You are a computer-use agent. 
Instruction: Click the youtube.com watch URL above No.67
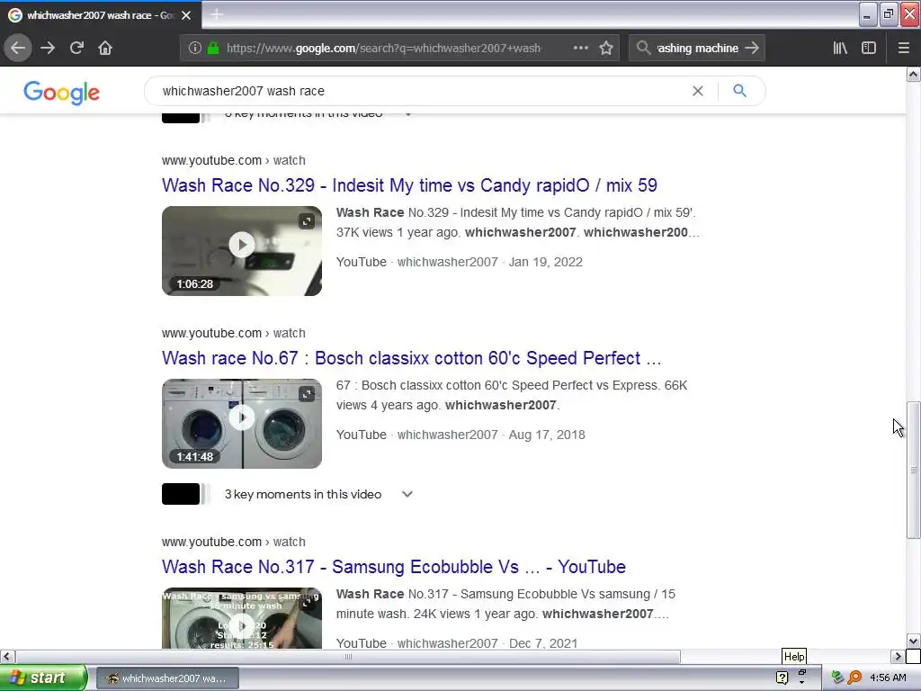[x=234, y=333]
